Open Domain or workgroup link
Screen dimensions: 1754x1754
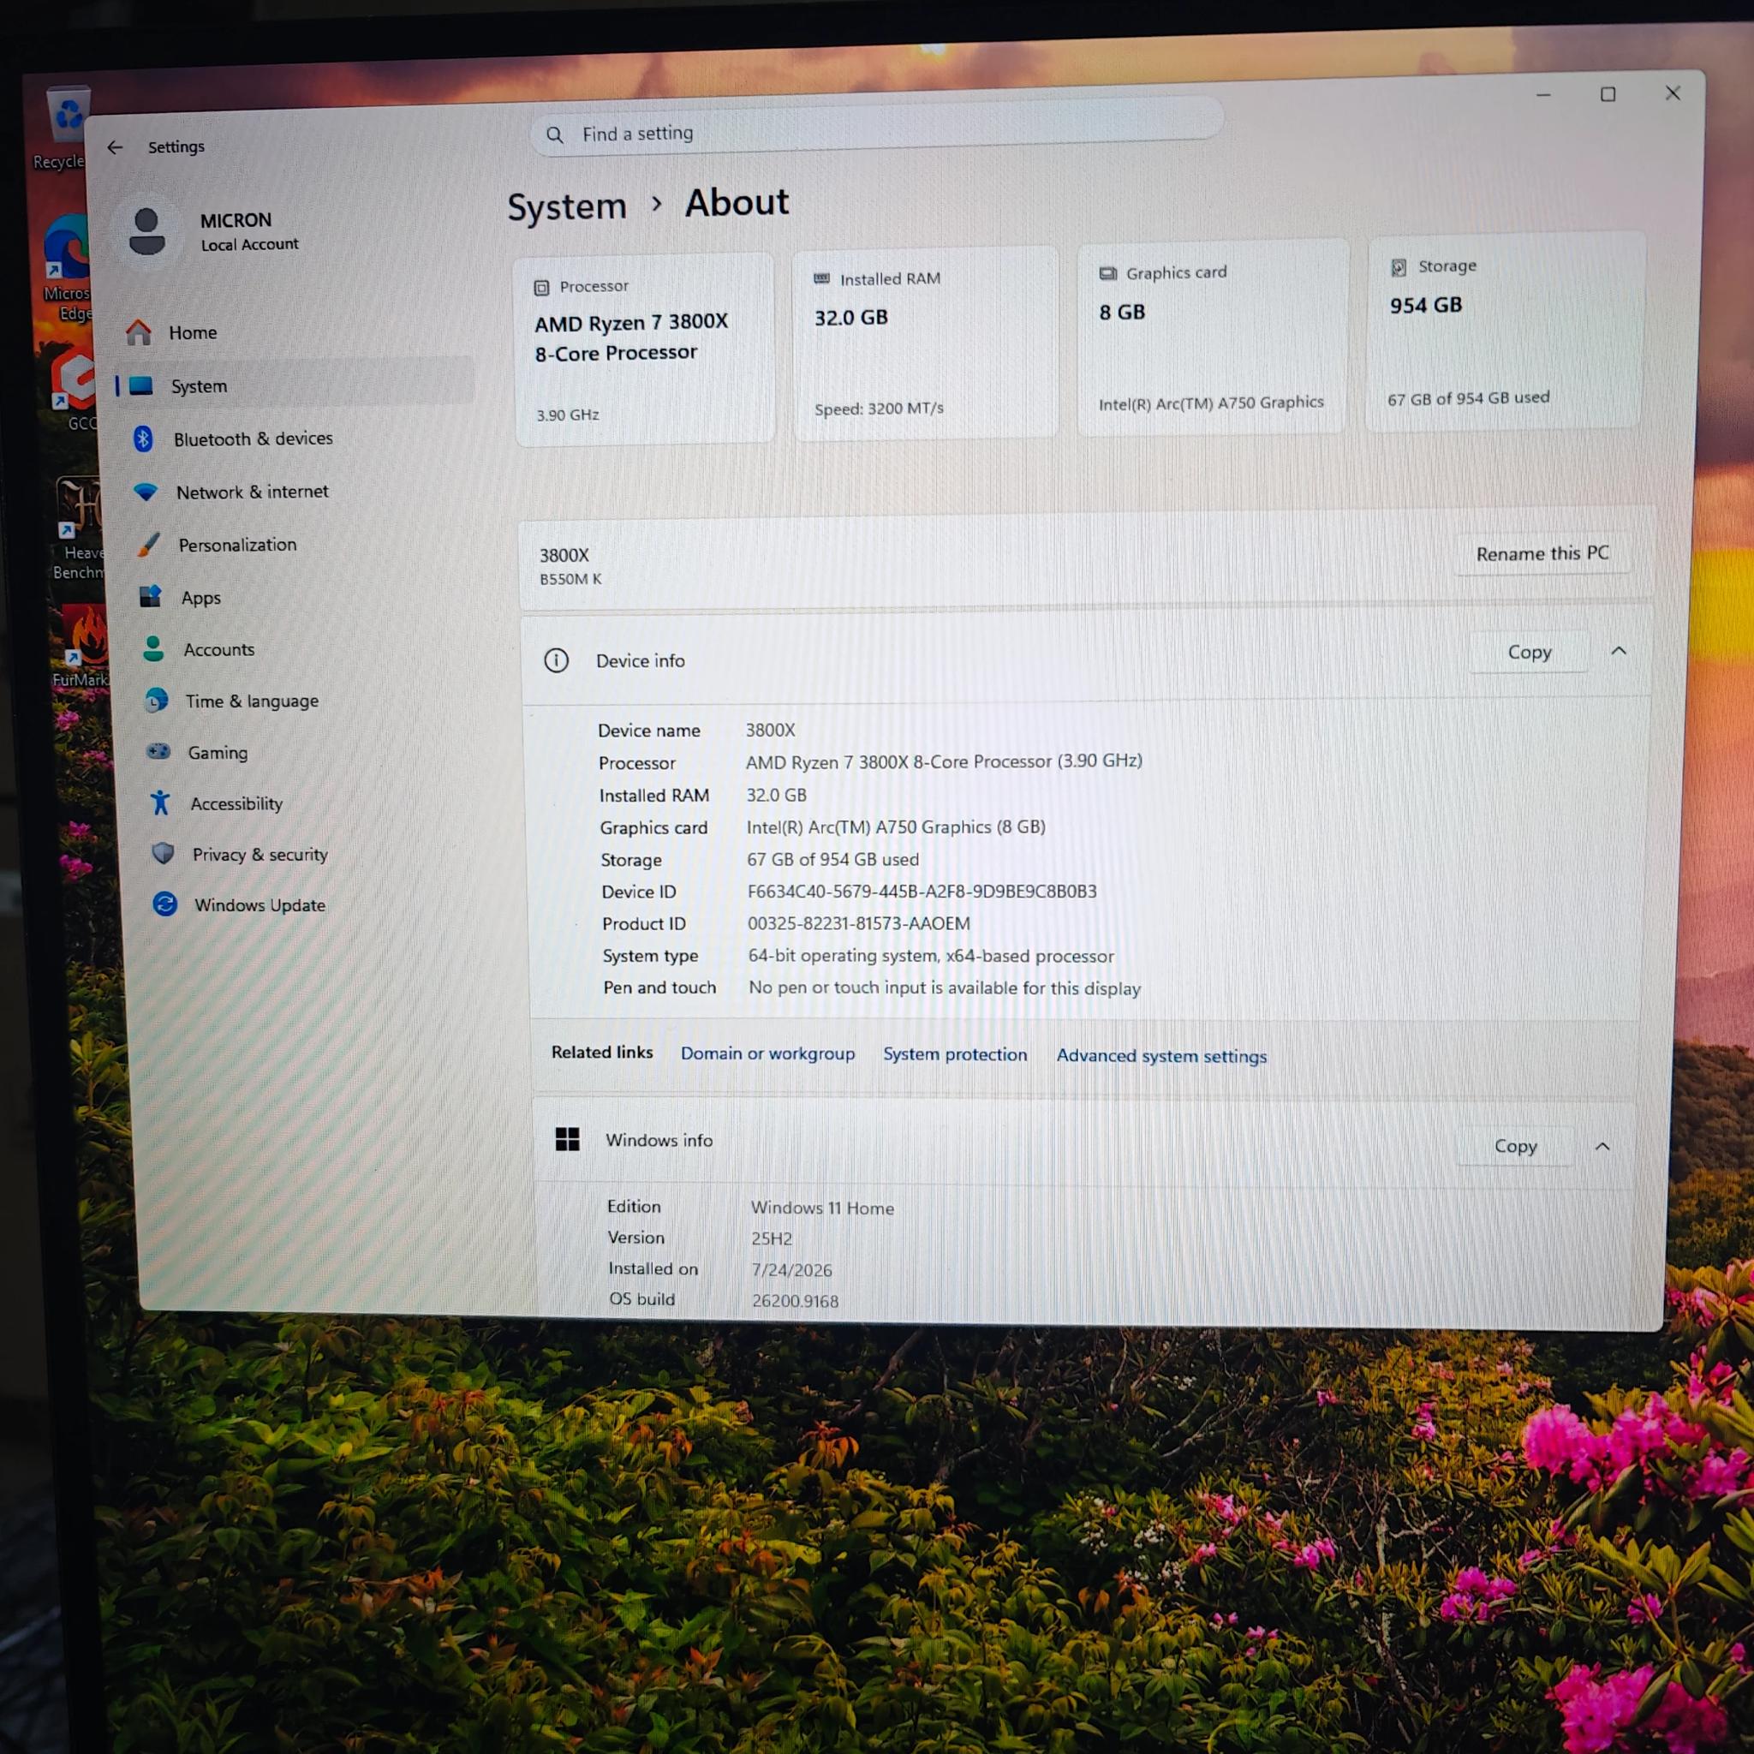768,1053
